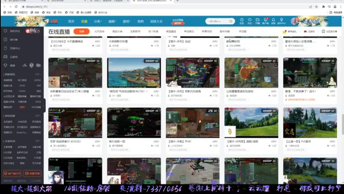Select the 声优唱见 filter tab
This screenshot has width=344, height=194.
(x=189, y=31)
